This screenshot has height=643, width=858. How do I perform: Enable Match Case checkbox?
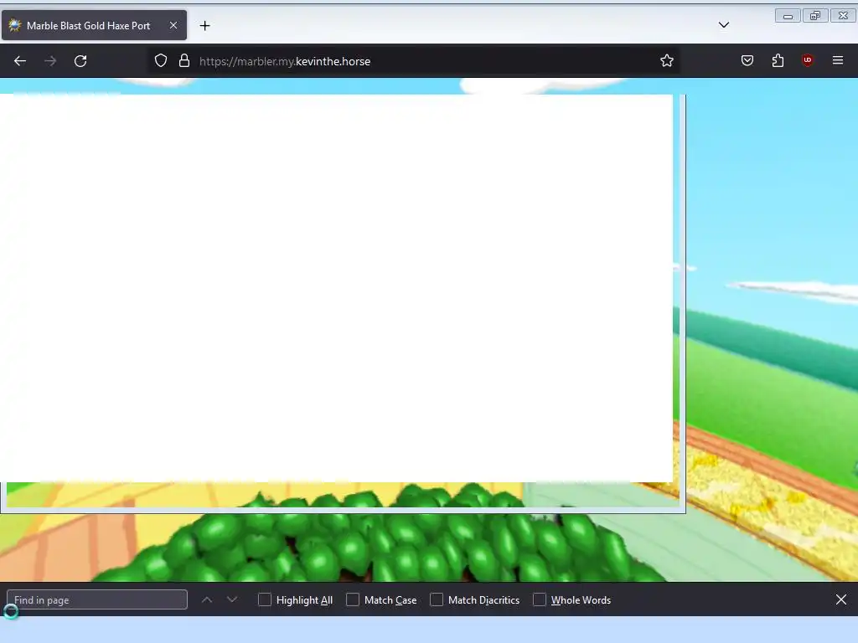tap(353, 599)
